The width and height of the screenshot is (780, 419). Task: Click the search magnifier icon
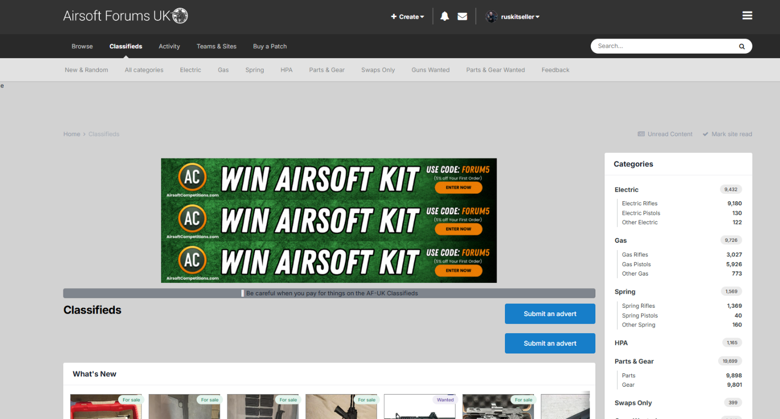point(742,46)
